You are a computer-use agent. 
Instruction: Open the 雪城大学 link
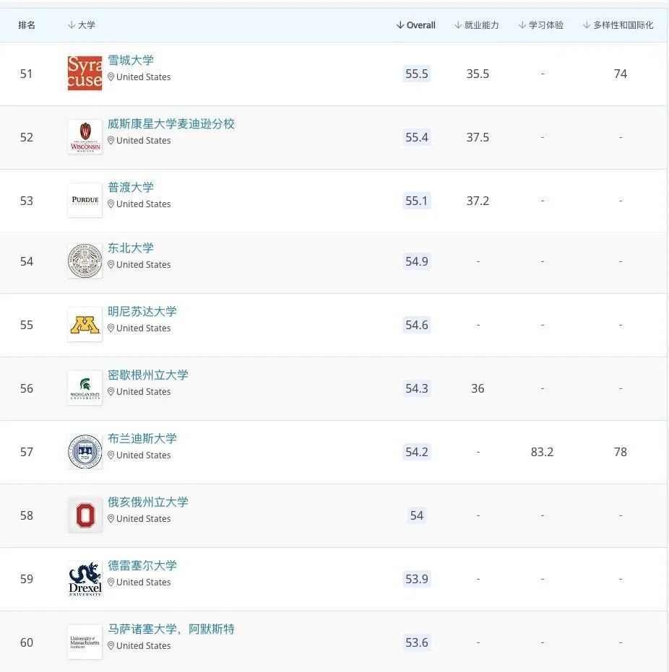[x=130, y=60]
